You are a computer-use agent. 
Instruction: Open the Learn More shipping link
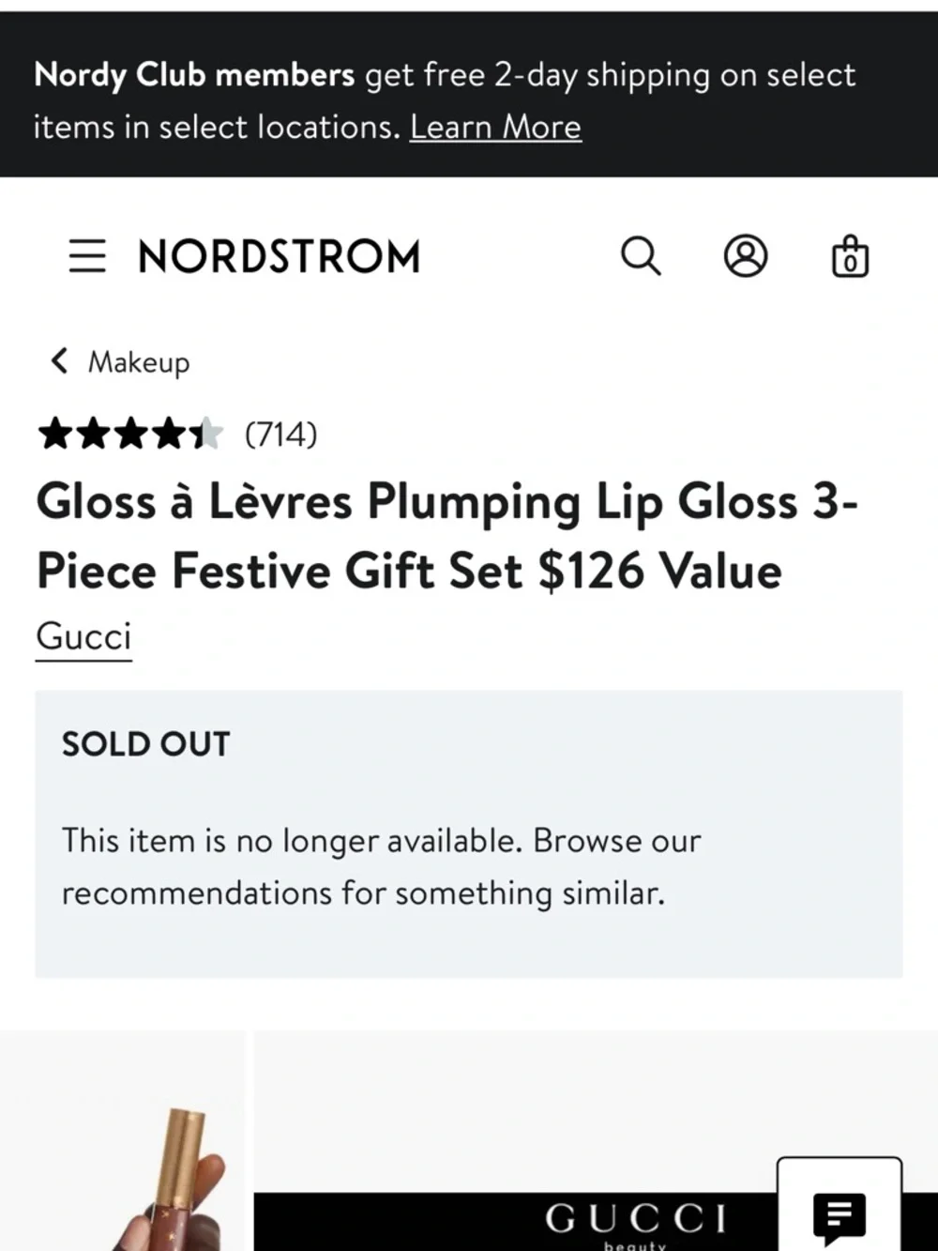point(496,126)
